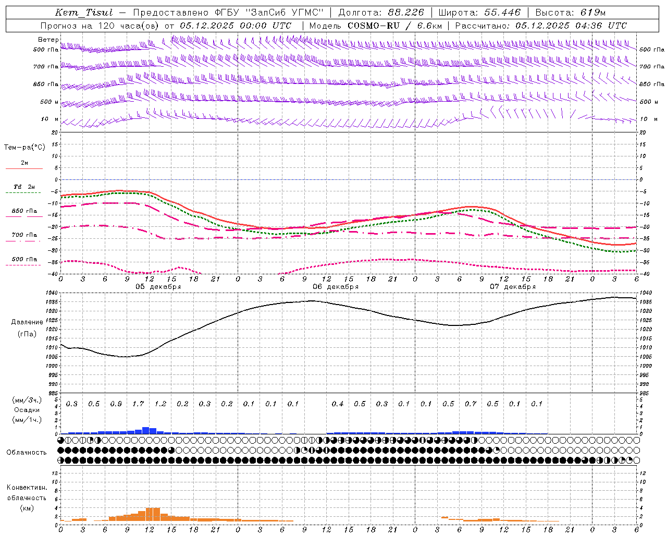
Task: Click the station name Kem_Tisui
Action: pyautogui.click(x=83, y=13)
